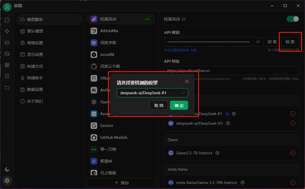Select the 硅基流动 provider
Viewport: 305px width, 189px height.
[121, 19]
